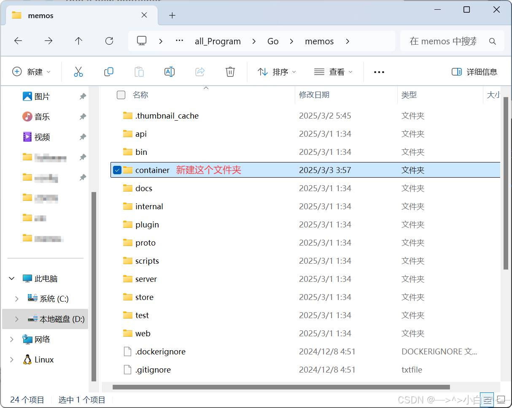Click inside the 在 memos 中搜索 search box

(443, 41)
